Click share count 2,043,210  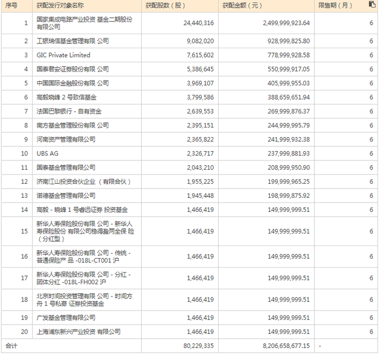tap(200, 167)
